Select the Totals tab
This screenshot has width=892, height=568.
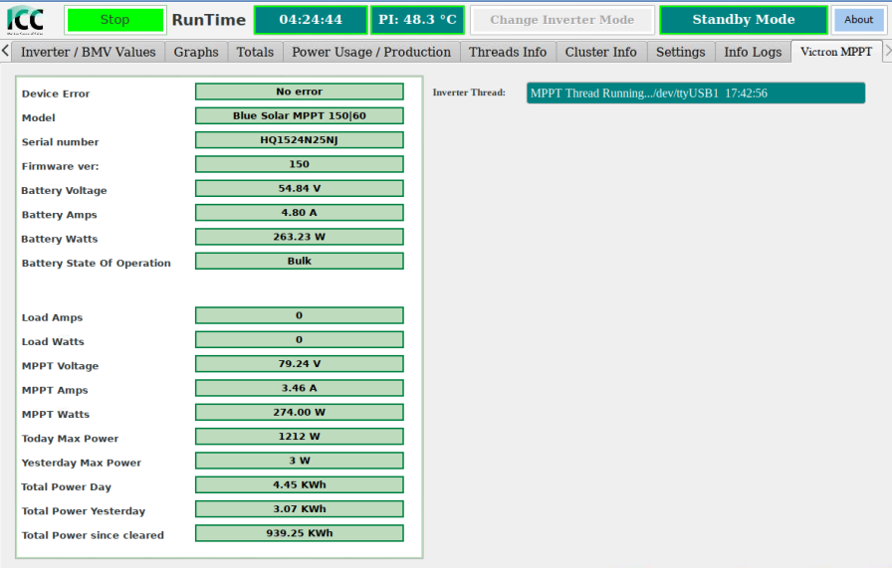(255, 52)
